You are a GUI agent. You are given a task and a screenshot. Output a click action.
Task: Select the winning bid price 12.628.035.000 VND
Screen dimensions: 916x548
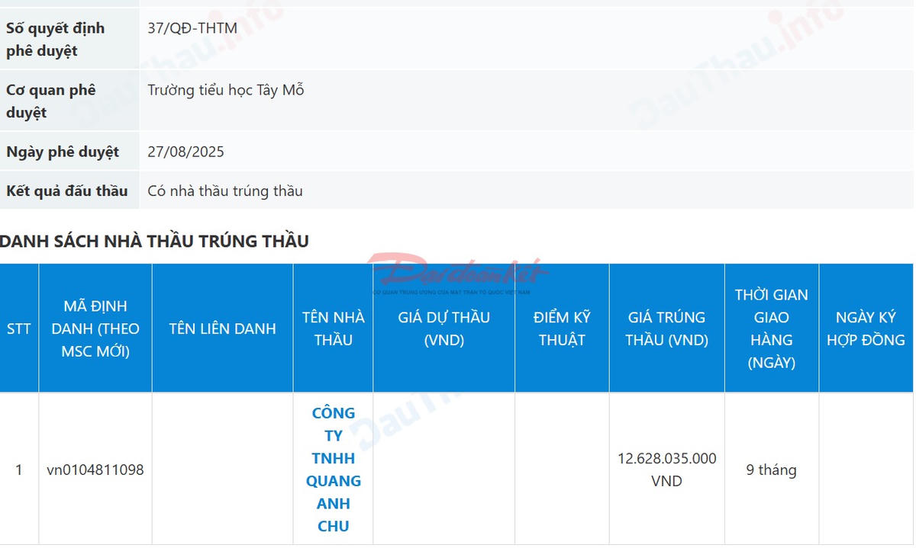click(667, 469)
